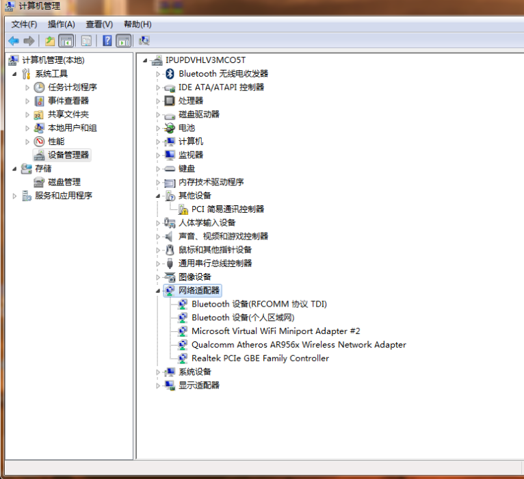The image size is (524, 479).
Task: Click the Up one level folder icon
Action: click(x=50, y=41)
